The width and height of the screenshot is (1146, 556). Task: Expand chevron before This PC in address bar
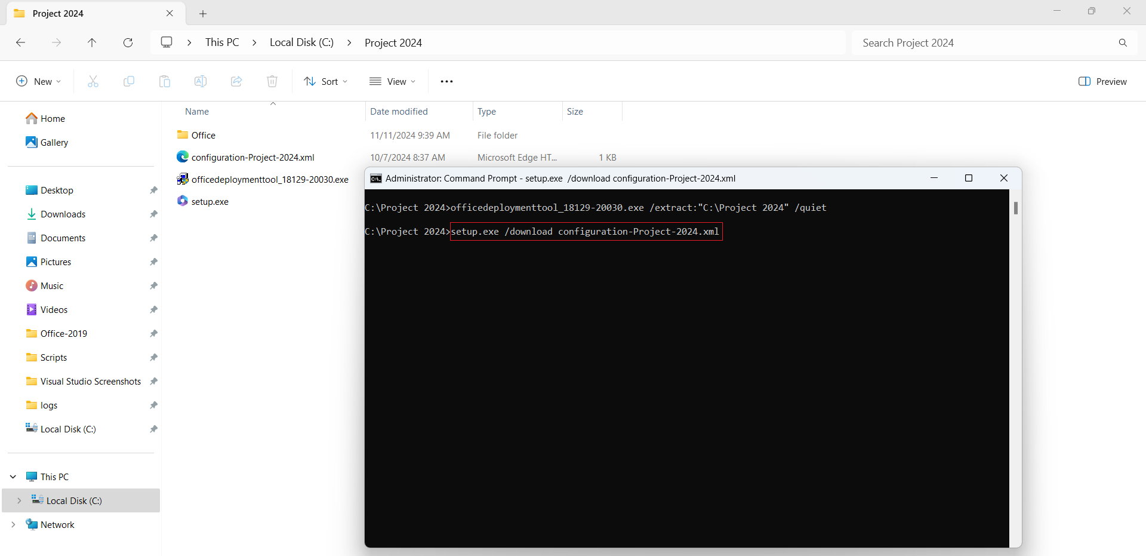[189, 42]
